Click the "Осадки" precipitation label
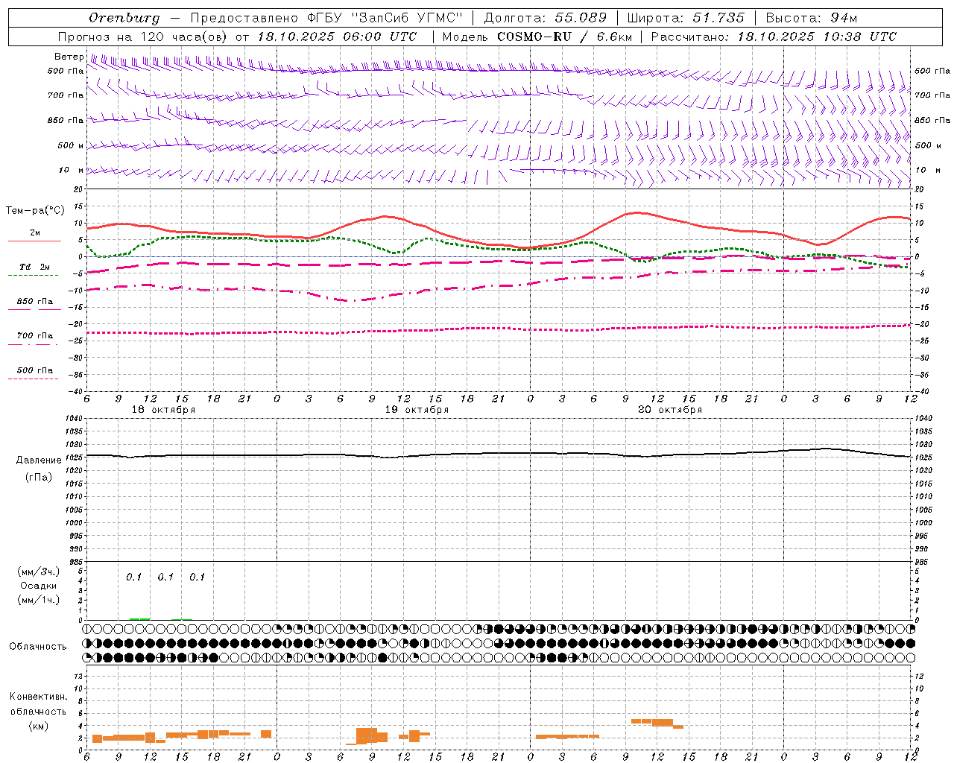The width and height of the screenshot is (954, 763). (x=39, y=586)
